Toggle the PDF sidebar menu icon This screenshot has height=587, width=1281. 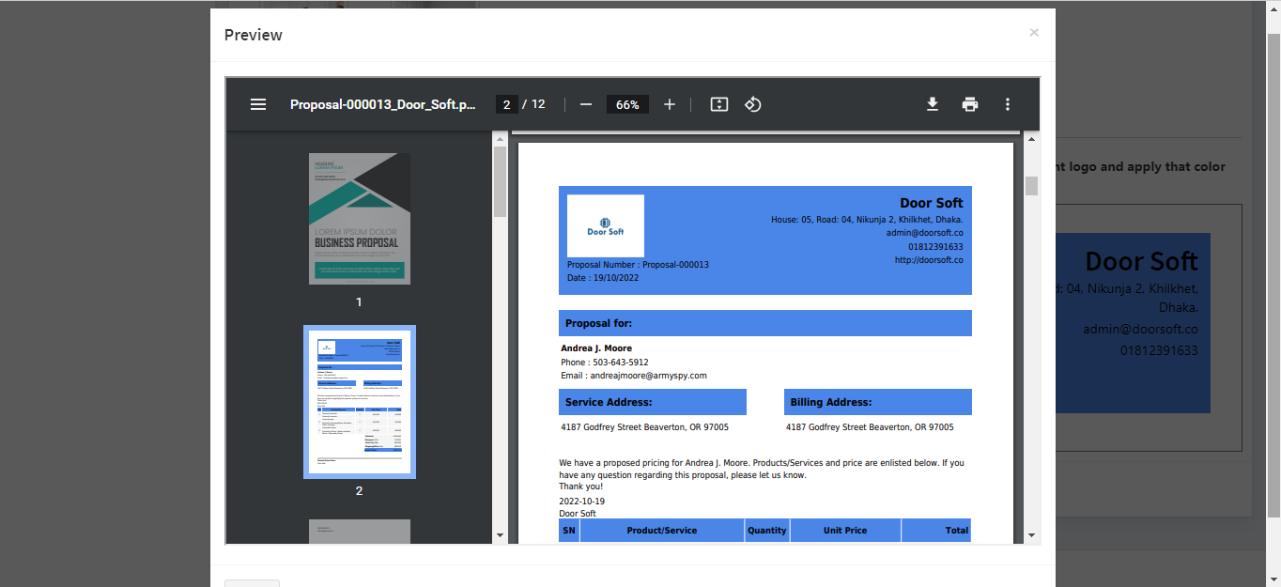click(258, 104)
